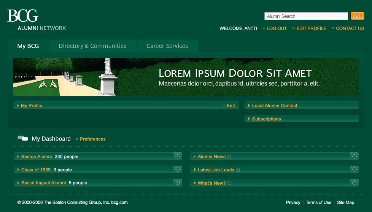Click the LOG-OUT link
Image resolution: width=372 pixels, height=212 pixels.
point(277,28)
